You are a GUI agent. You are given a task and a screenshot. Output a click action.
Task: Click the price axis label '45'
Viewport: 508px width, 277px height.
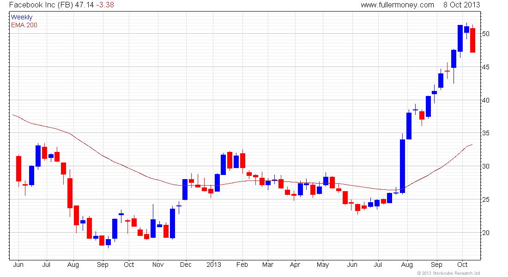click(486, 67)
